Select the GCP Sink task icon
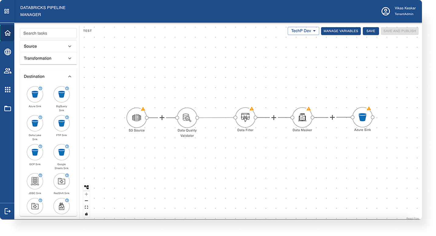Screen dimensions: 436x236 [35, 152]
